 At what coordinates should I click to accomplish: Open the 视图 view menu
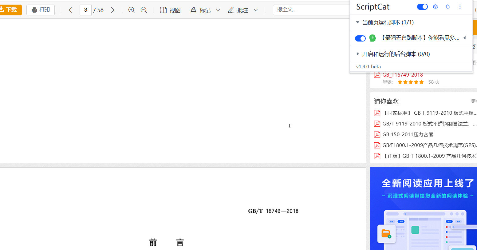pos(170,10)
